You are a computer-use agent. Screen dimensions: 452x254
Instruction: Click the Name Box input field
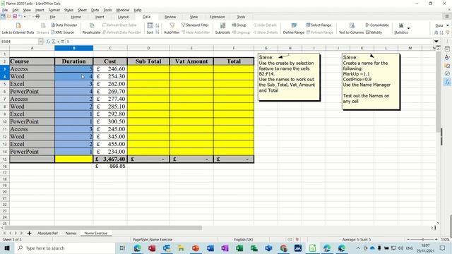pyautogui.click(x=19, y=42)
